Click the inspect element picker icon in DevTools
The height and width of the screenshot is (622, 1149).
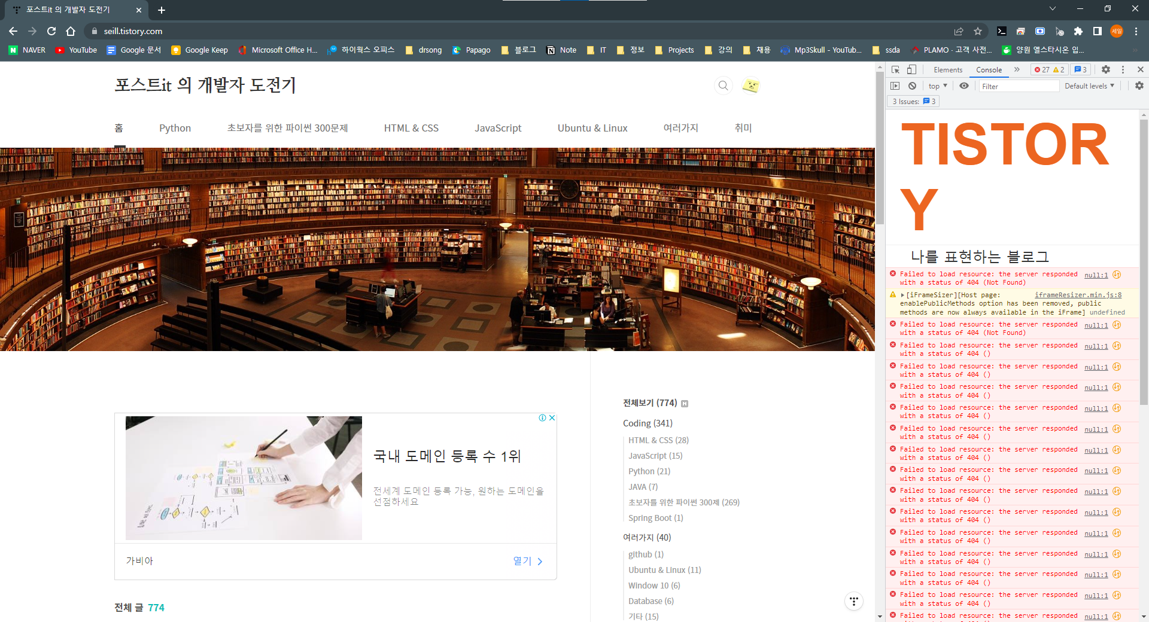[895, 69]
